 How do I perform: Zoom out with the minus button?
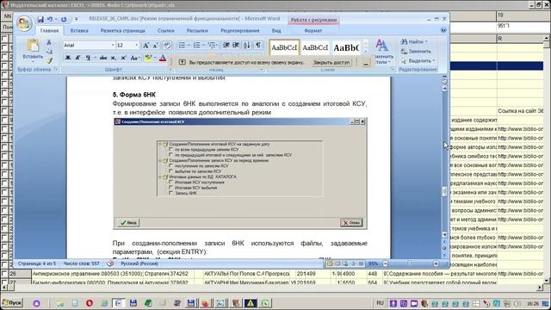386,263
